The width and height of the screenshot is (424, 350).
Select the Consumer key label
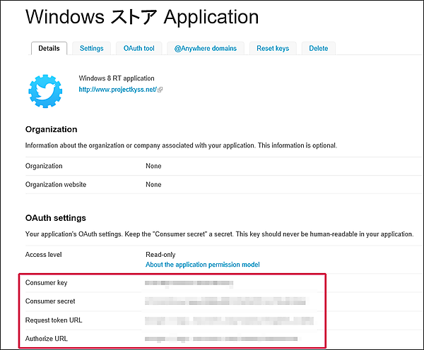[46, 283]
